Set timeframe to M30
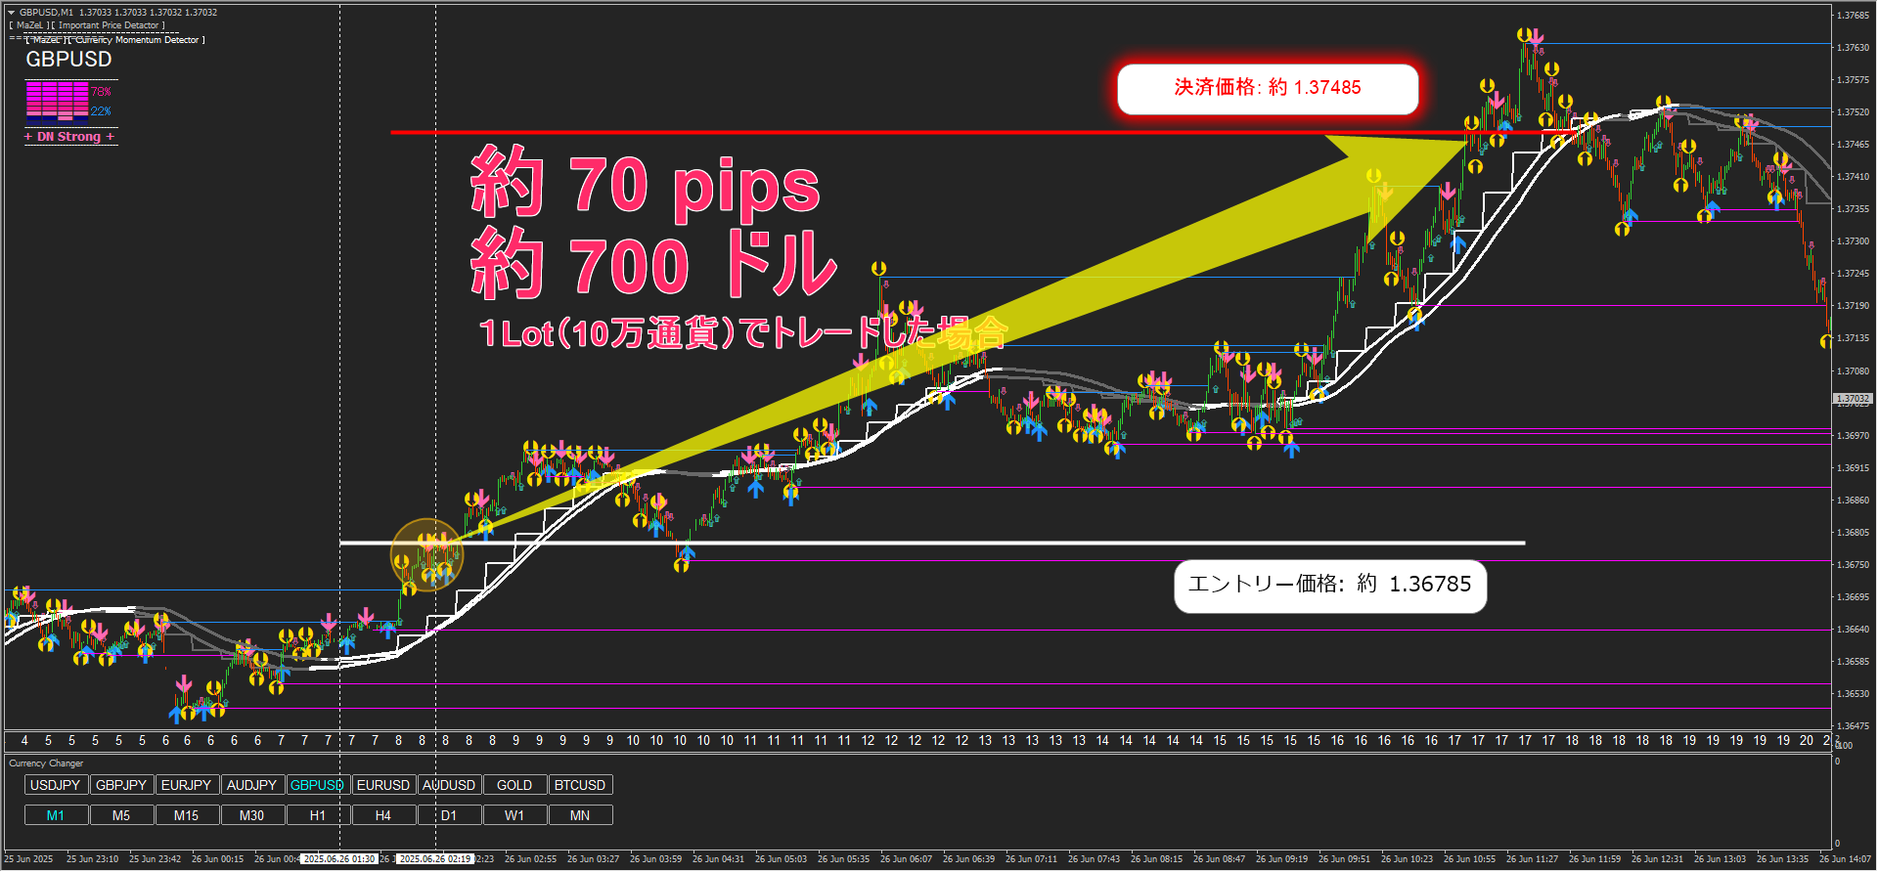The width and height of the screenshot is (1878, 872). (251, 815)
